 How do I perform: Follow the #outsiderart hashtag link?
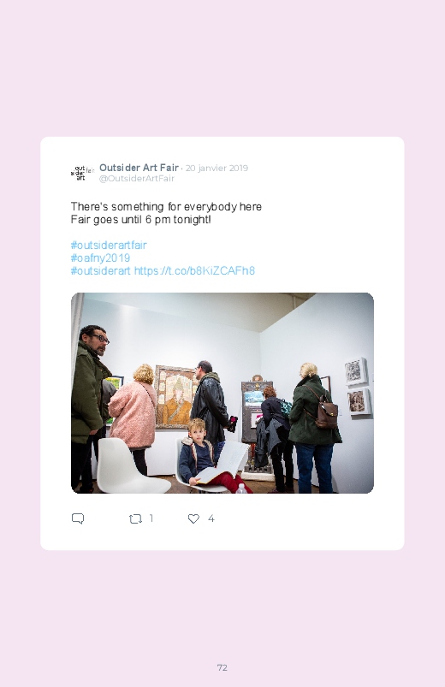(x=100, y=270)
